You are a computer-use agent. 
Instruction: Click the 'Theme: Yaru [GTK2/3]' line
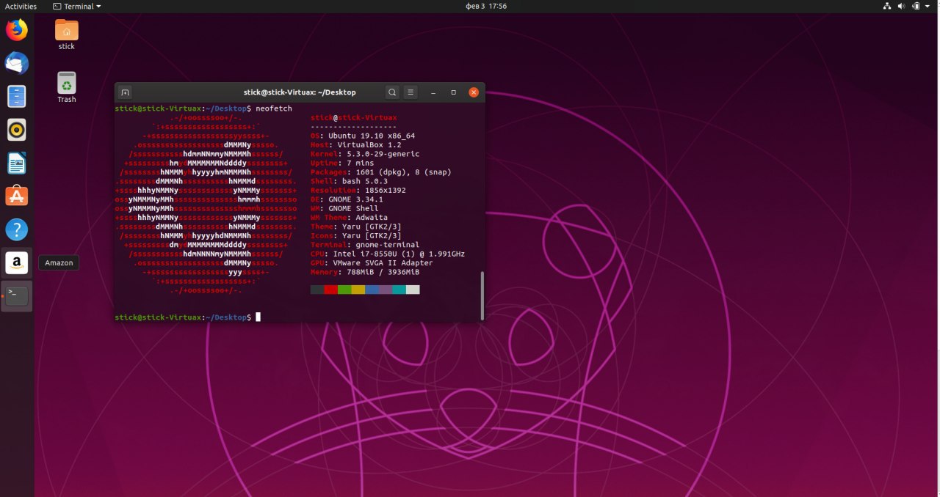[x=356, y=227]
